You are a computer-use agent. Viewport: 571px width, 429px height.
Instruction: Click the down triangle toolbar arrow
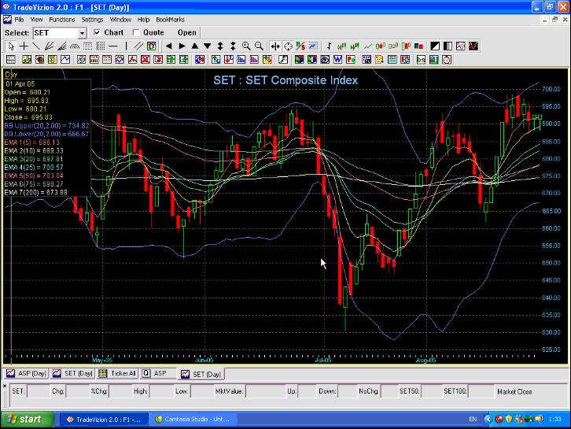click(x=208, y=46)
